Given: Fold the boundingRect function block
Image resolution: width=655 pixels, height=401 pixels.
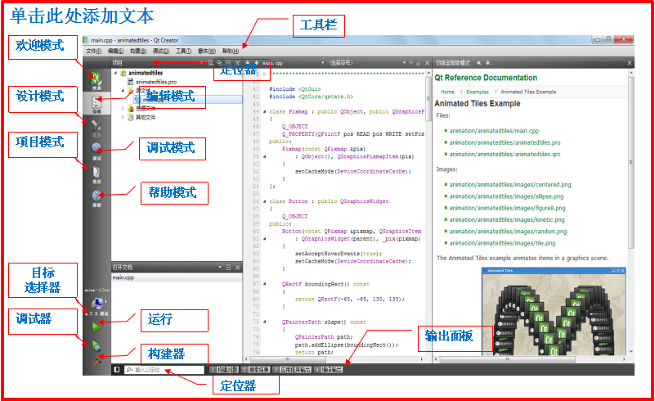Looking at the screenshot, I should [265, 284].
